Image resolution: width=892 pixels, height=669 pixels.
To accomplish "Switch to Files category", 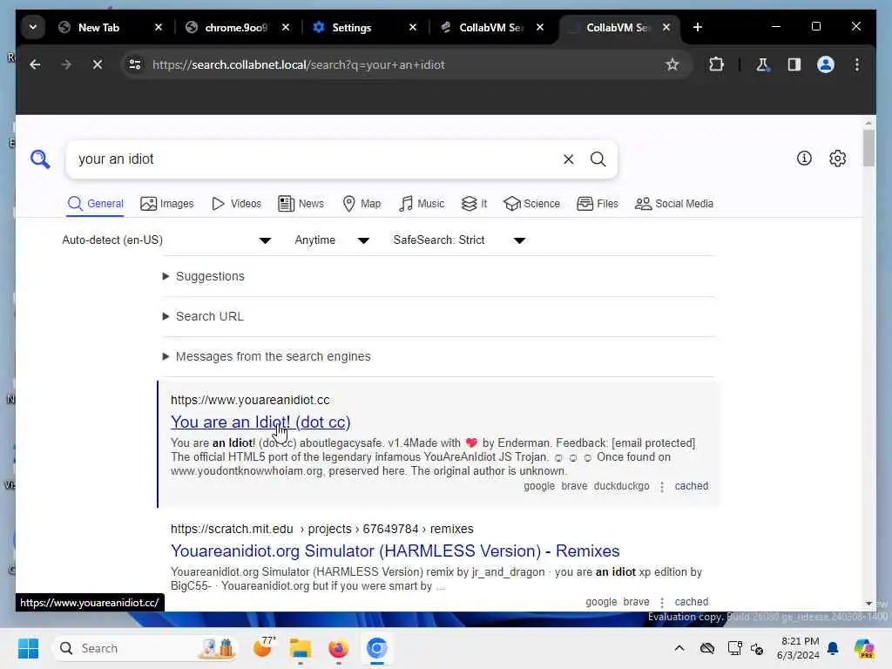I will 598,204.
